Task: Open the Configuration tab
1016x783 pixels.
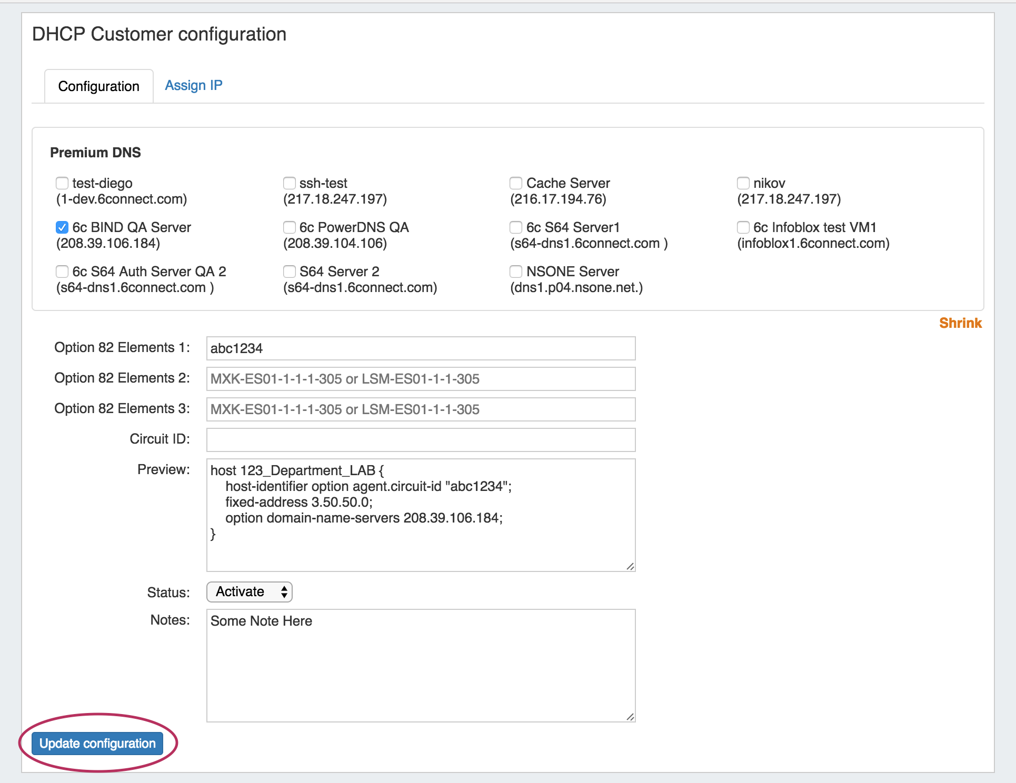Action: pyautogui.click(x=99, y=86)
